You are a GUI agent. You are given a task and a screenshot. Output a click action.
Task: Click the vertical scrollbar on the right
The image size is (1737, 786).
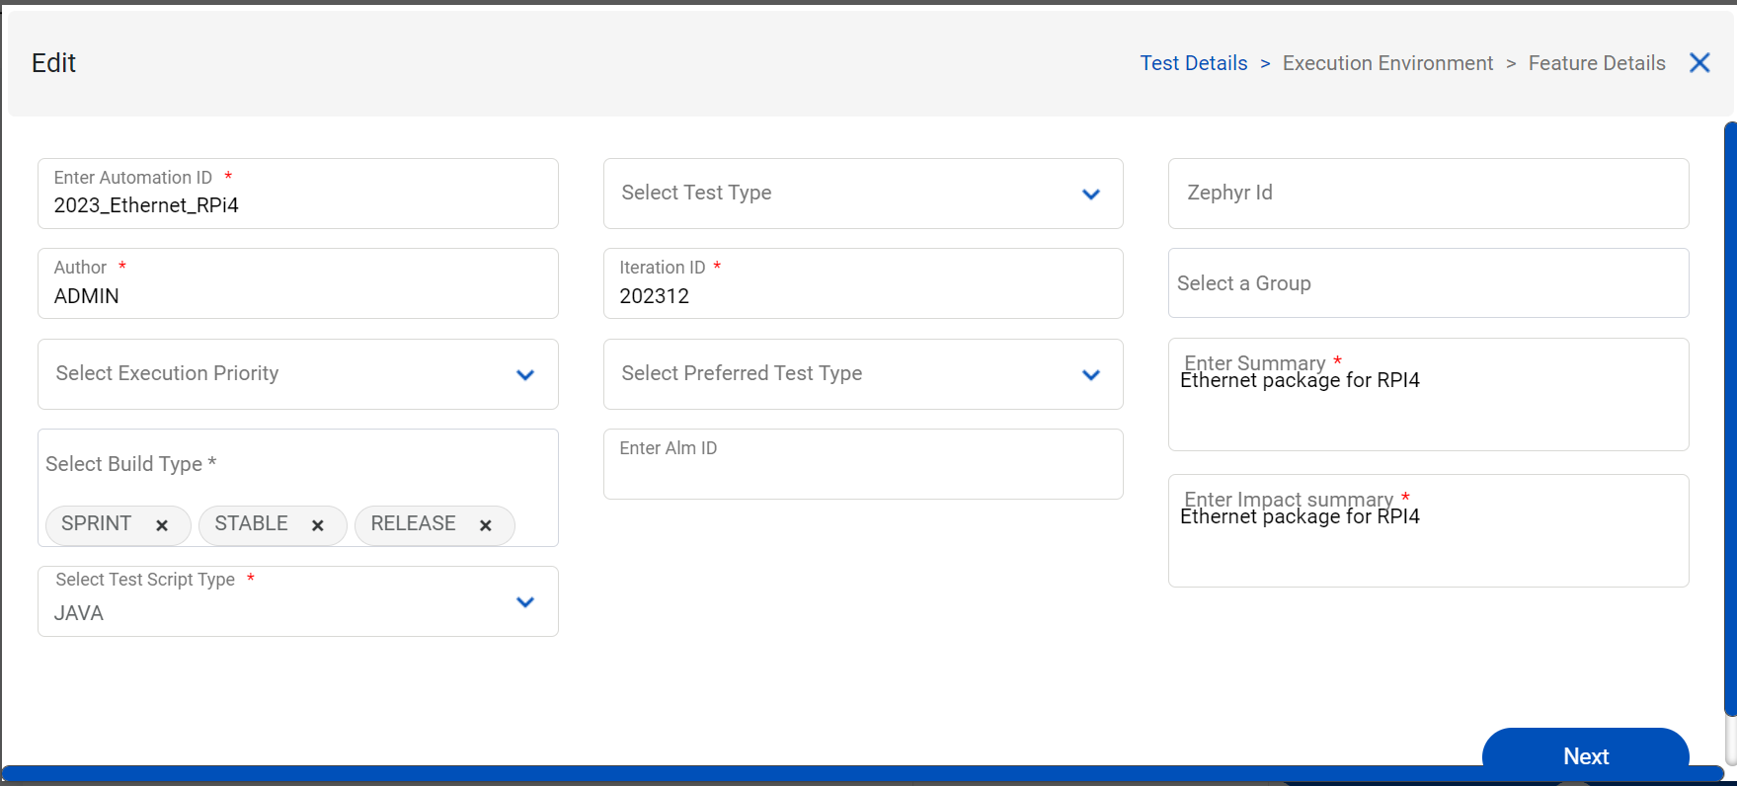point(1729,415)
